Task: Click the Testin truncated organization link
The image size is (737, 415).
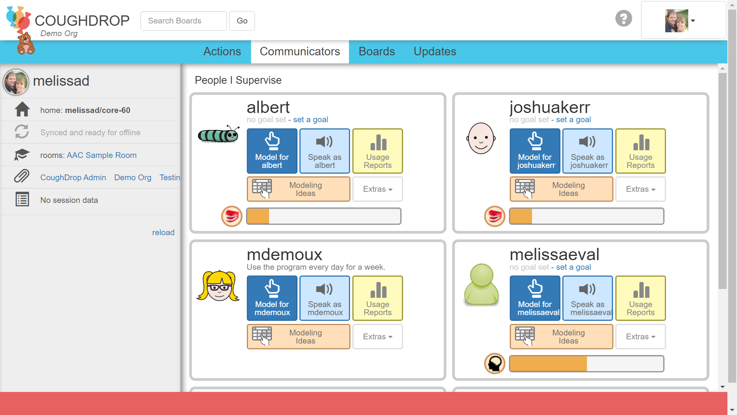Action: click(x=170, y=178)
